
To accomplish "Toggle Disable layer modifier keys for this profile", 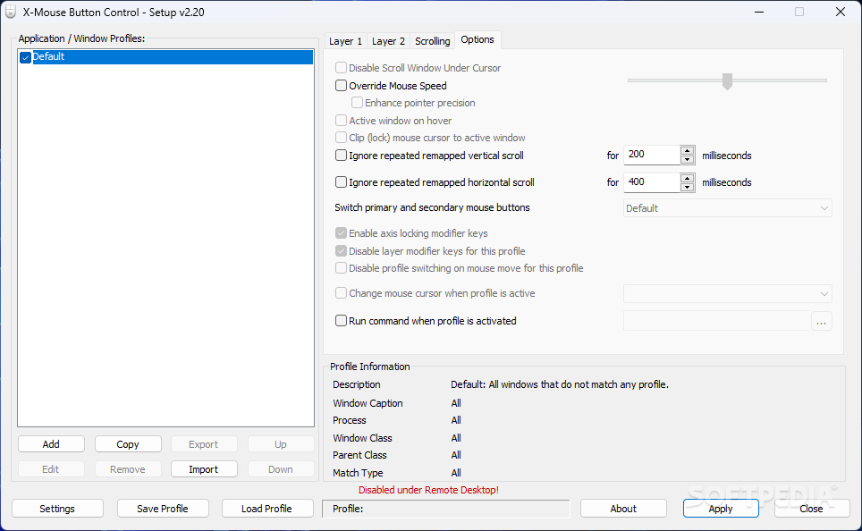I will 341,250.
